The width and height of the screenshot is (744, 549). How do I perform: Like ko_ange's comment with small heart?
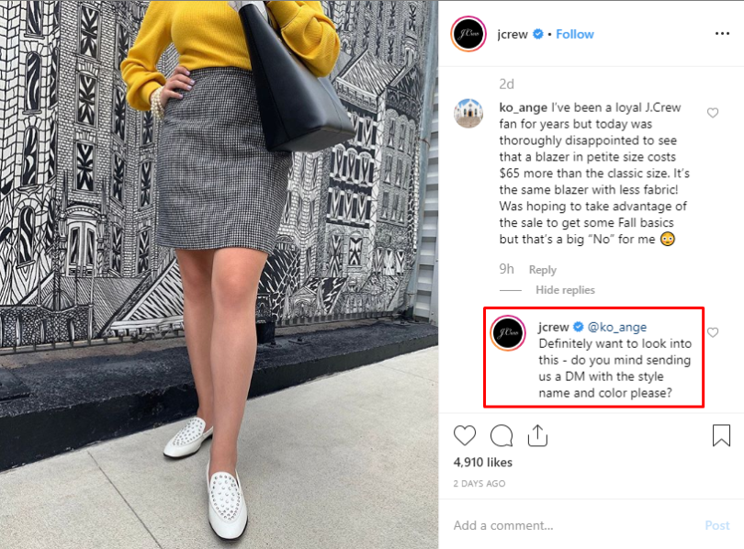pos(713,113)
